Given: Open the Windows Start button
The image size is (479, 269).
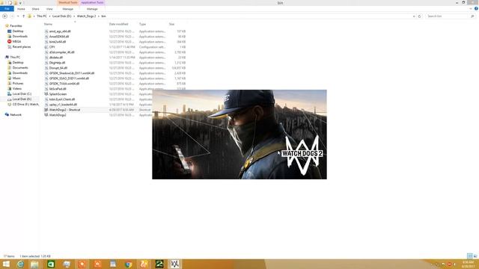Looking at the screenshot, I should (6, 264).
